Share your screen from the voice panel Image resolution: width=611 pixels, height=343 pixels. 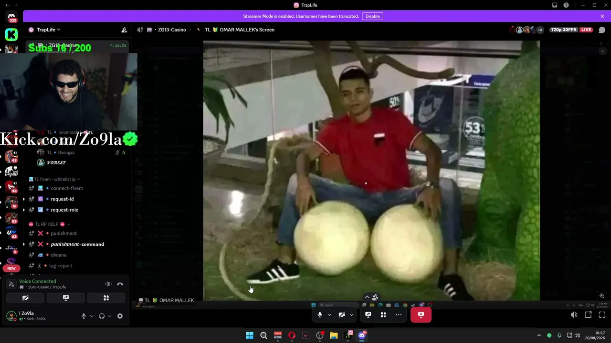[x=66, y=298]
